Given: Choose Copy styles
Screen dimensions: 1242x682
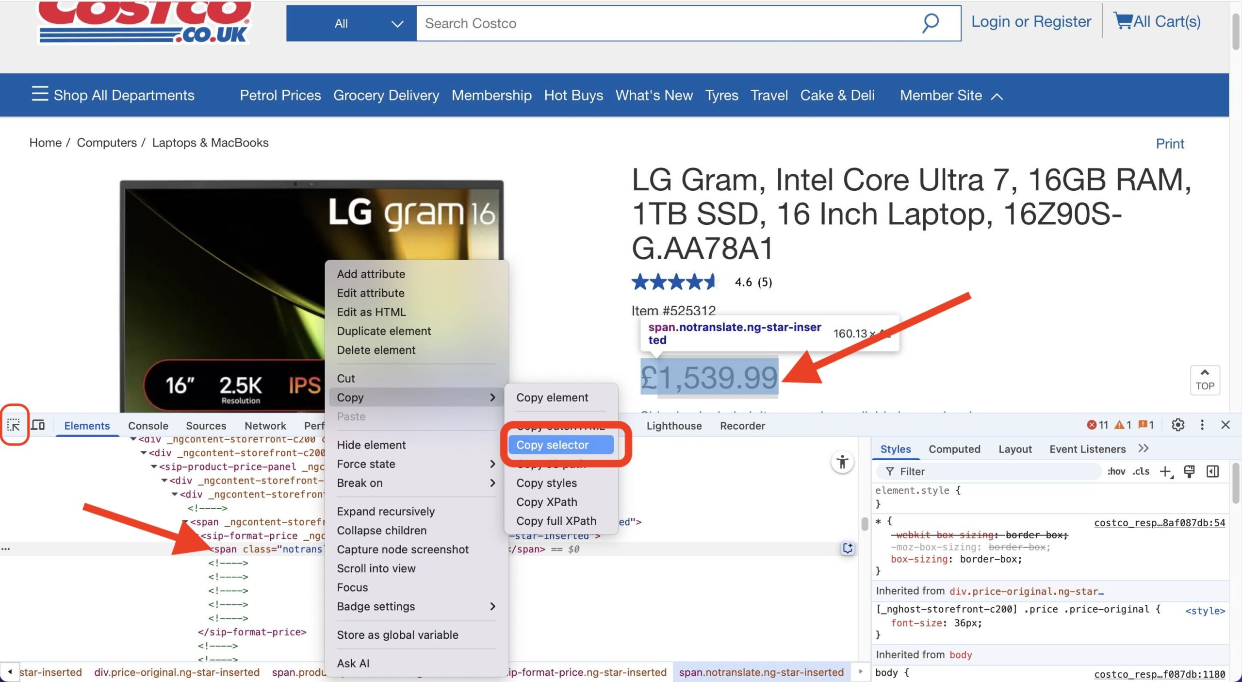Looking at the screenshot, I should [x=561, y=483].
